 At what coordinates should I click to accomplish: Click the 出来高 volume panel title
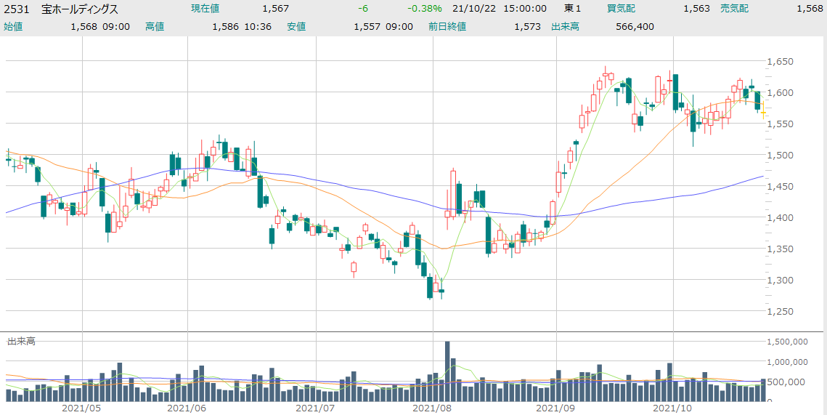(x=21, y=340)
